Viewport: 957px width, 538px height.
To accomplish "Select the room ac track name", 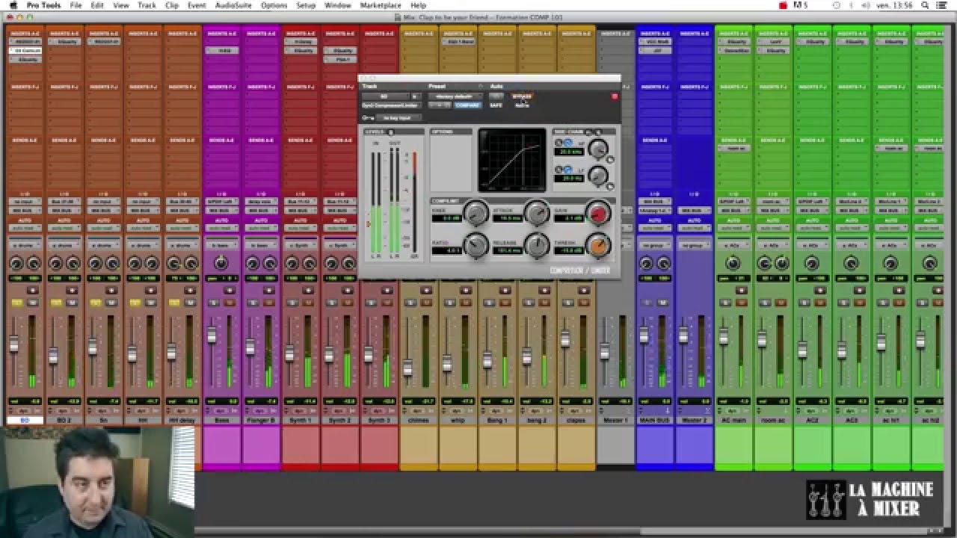I will (772, 420).
